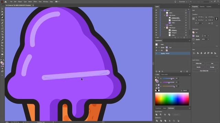Click the reference point selector in Transform

[194, 18]
